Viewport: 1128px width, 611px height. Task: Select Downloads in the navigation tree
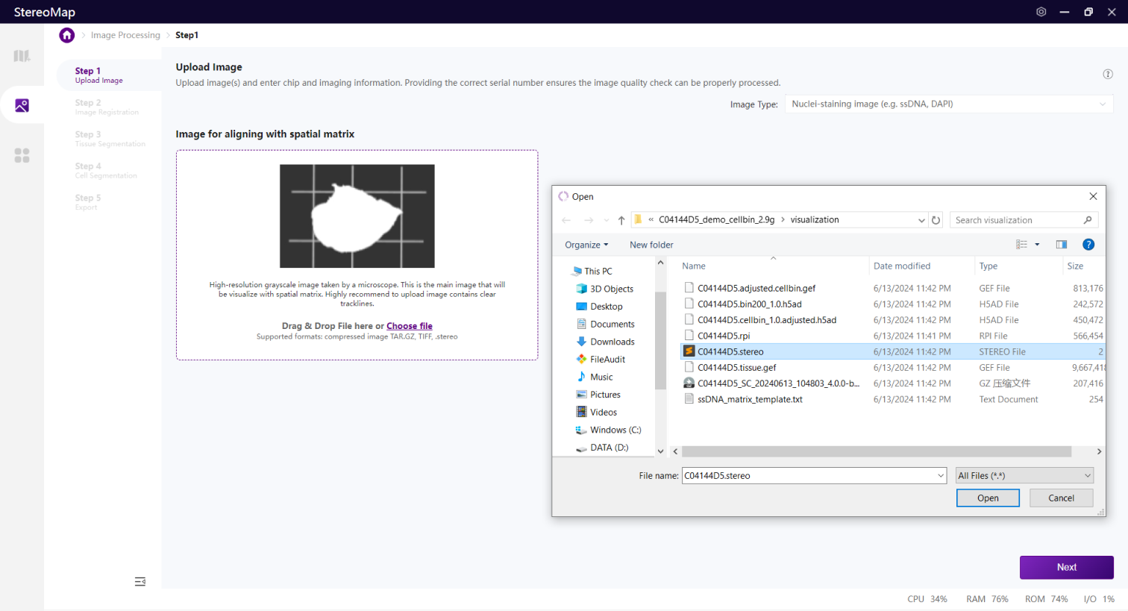point(612,342)
